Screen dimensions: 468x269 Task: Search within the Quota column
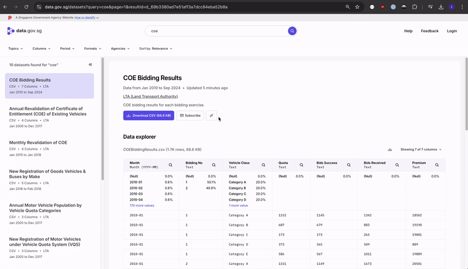point(301,165)
